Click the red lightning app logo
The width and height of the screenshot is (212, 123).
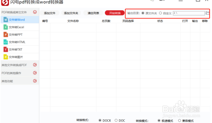pyautogui.click(x=5, y=2)
